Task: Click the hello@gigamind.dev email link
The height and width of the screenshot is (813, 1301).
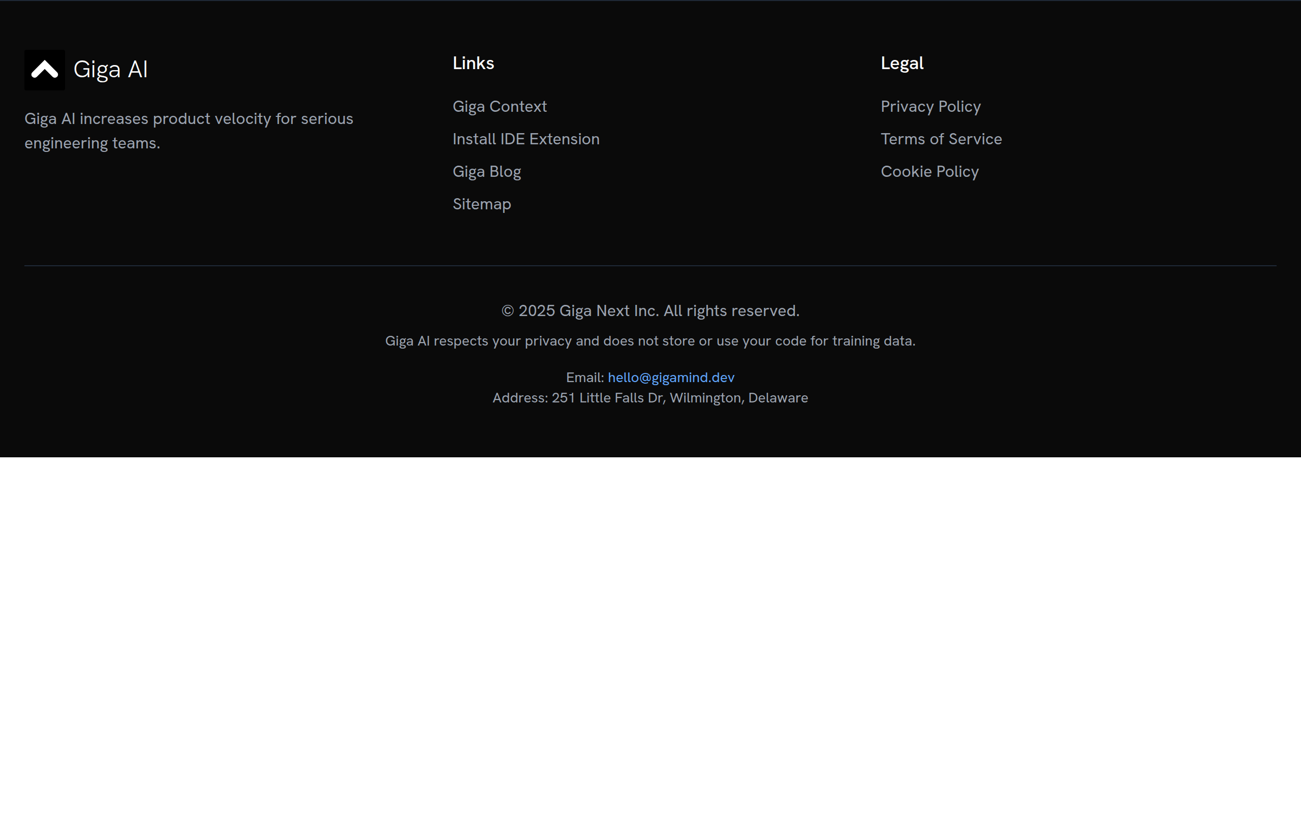Action: tap(671, 378)
